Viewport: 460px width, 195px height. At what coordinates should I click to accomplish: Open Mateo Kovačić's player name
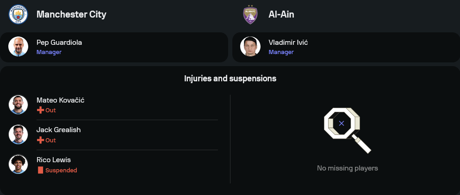tap(61, 100)
